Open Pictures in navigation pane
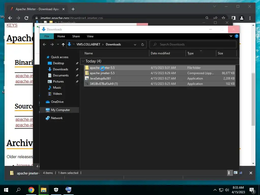The image size is (260, 195). coord(58,82)
